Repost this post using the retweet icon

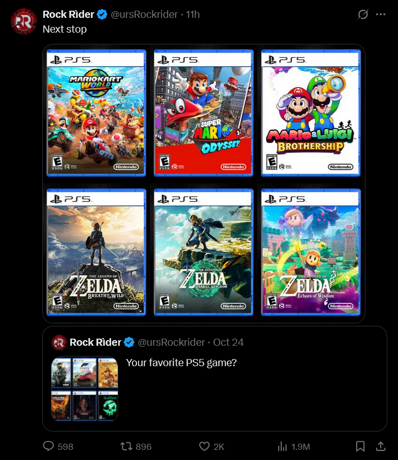click(x=126, y=446)
